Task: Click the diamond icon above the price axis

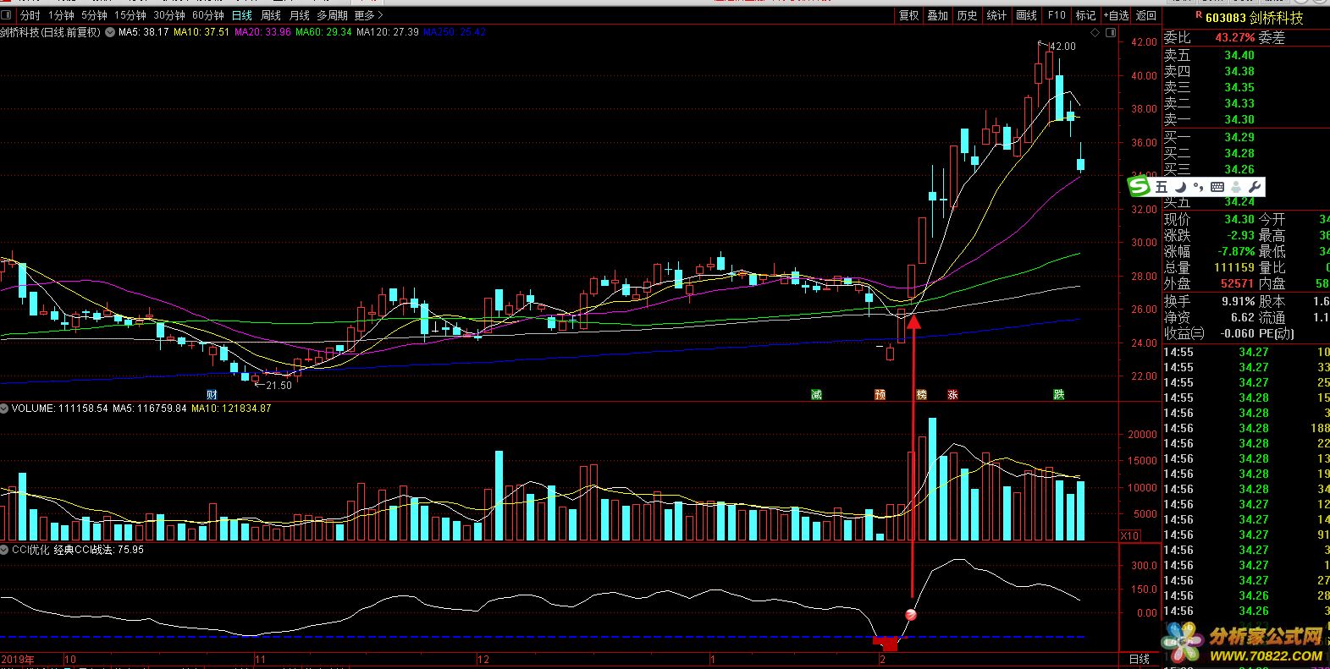Action: pyautogui.click(x=1095, y=33)
